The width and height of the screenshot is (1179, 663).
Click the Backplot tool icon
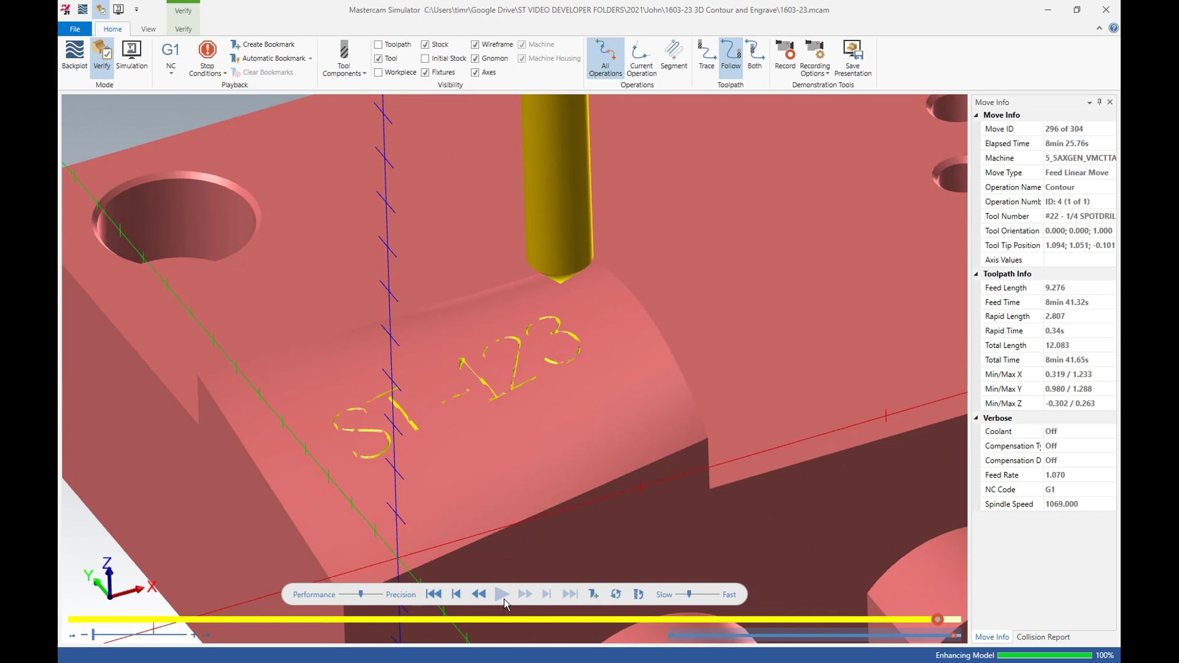click(x=74, y=55)
